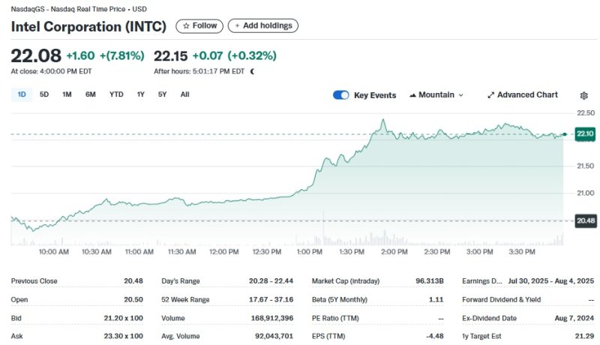
Task: Click the Follow button
Action: click(199, 26)
